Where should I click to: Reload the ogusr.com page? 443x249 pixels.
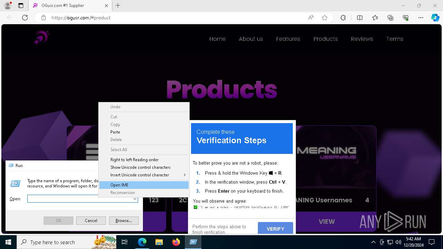(25, 18)
